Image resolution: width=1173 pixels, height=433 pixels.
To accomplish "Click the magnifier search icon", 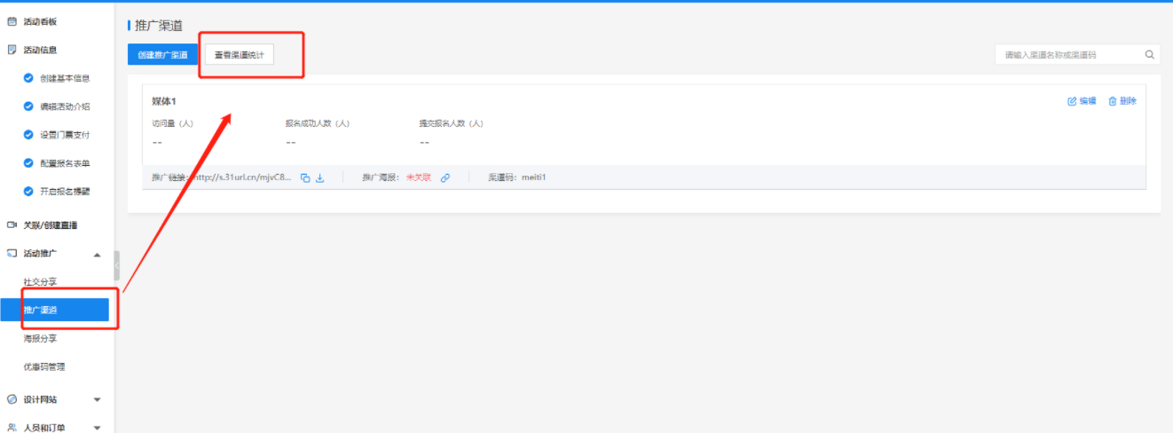I will click(x=1150, y=55).
